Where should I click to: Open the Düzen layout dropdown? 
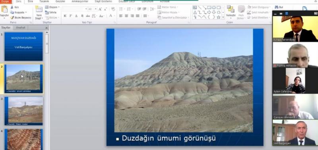tap(52, 7)
